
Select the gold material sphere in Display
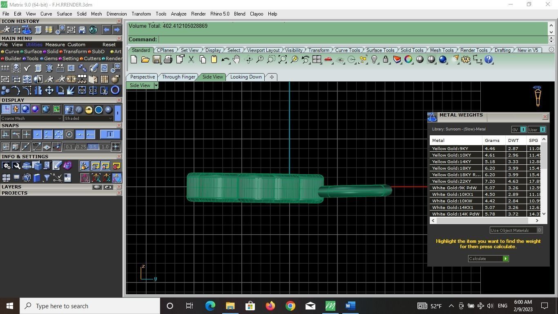89,109
